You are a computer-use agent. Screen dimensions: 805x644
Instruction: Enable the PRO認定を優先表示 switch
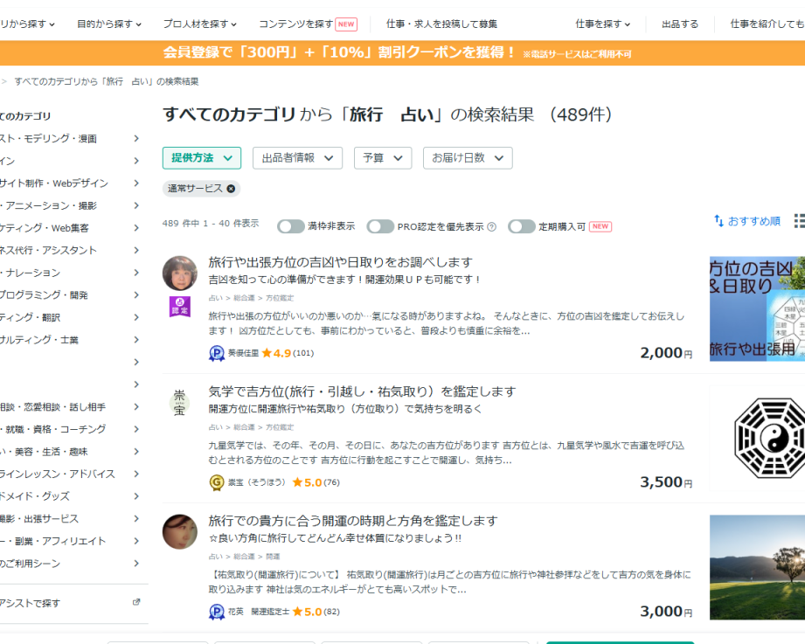point(380,226)
